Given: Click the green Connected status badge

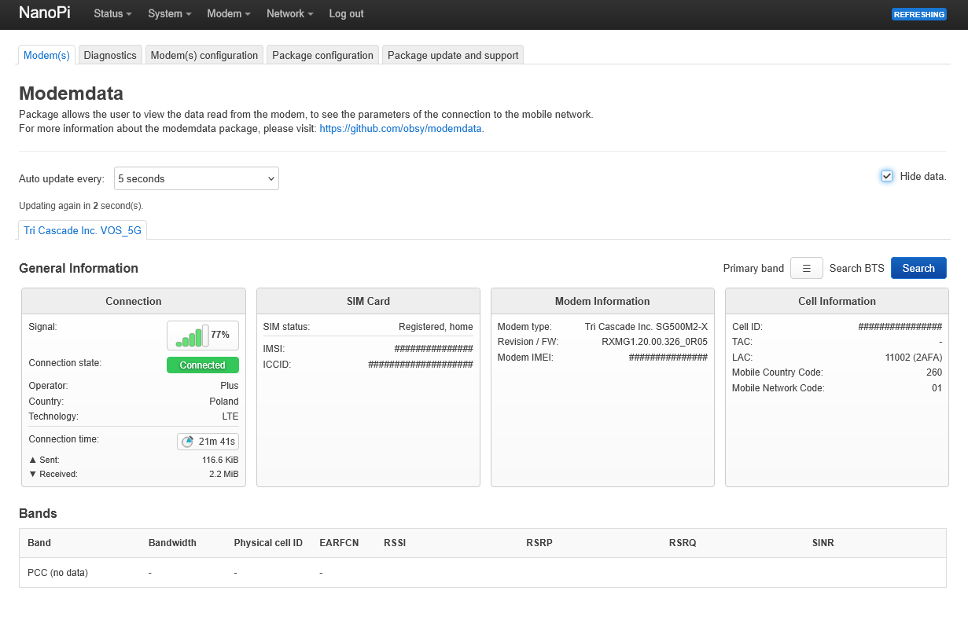Looking at the screenshot, I should (202, 365).
